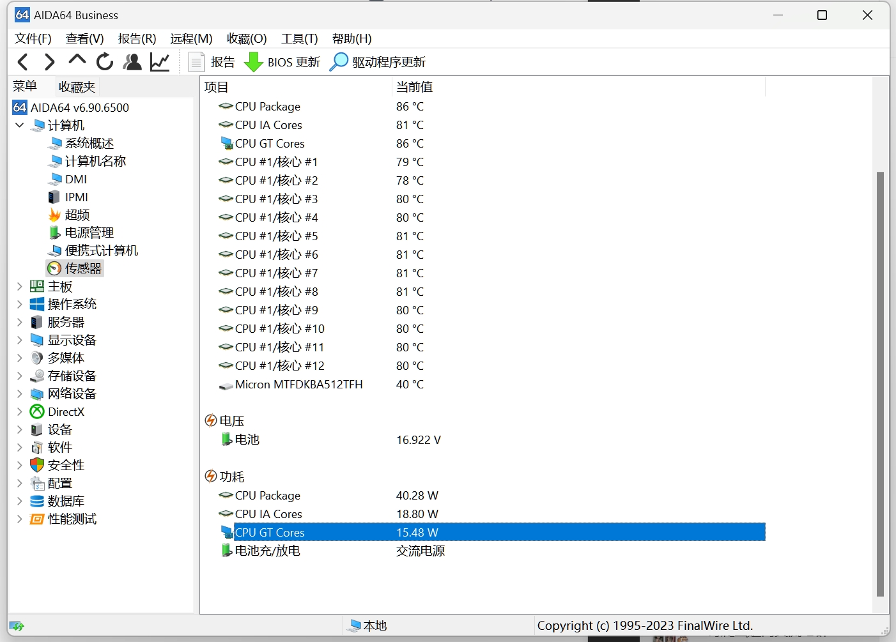The height and width of the screenshot is (642, 896).
Task: Collapse the 计算机 tree node
Action: 20,125
